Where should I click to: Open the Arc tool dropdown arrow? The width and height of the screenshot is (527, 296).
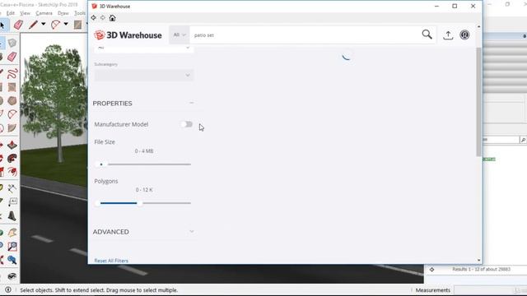coord(66,24)
